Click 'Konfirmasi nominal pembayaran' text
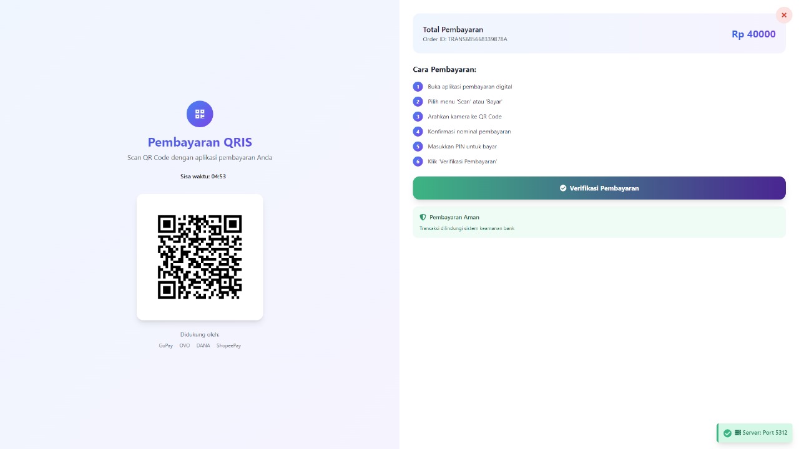This screenshot has height=449, width=799. (x=469, y=132)
